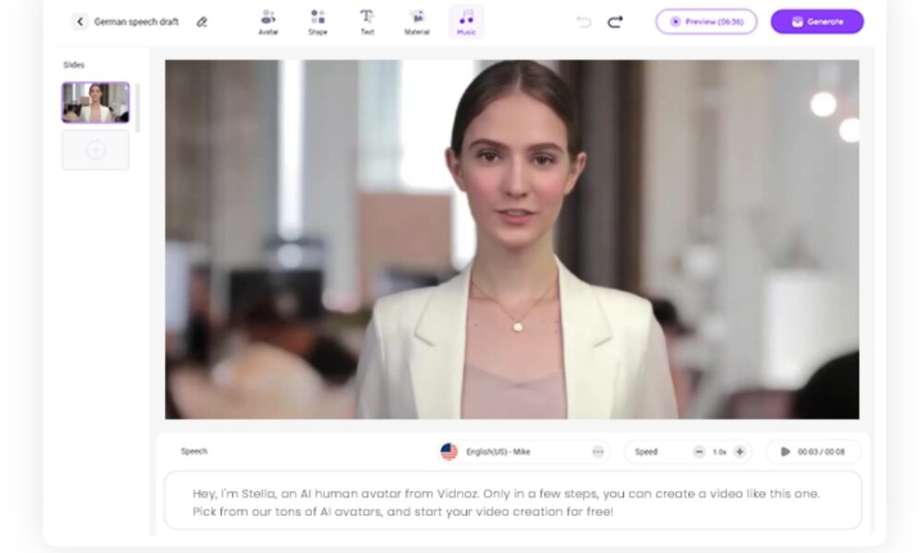
Task: Select the Text tool
Action: click(366, 20)
